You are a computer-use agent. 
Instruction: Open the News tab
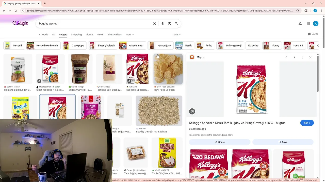tap(100, 35)
